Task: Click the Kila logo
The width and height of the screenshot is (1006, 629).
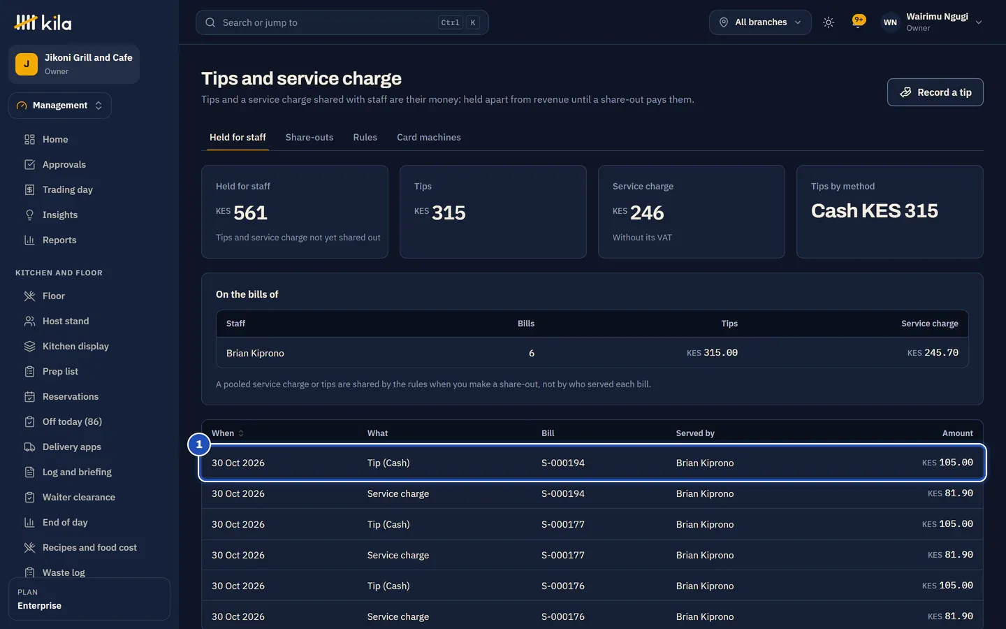Action: tap(43, 22)
